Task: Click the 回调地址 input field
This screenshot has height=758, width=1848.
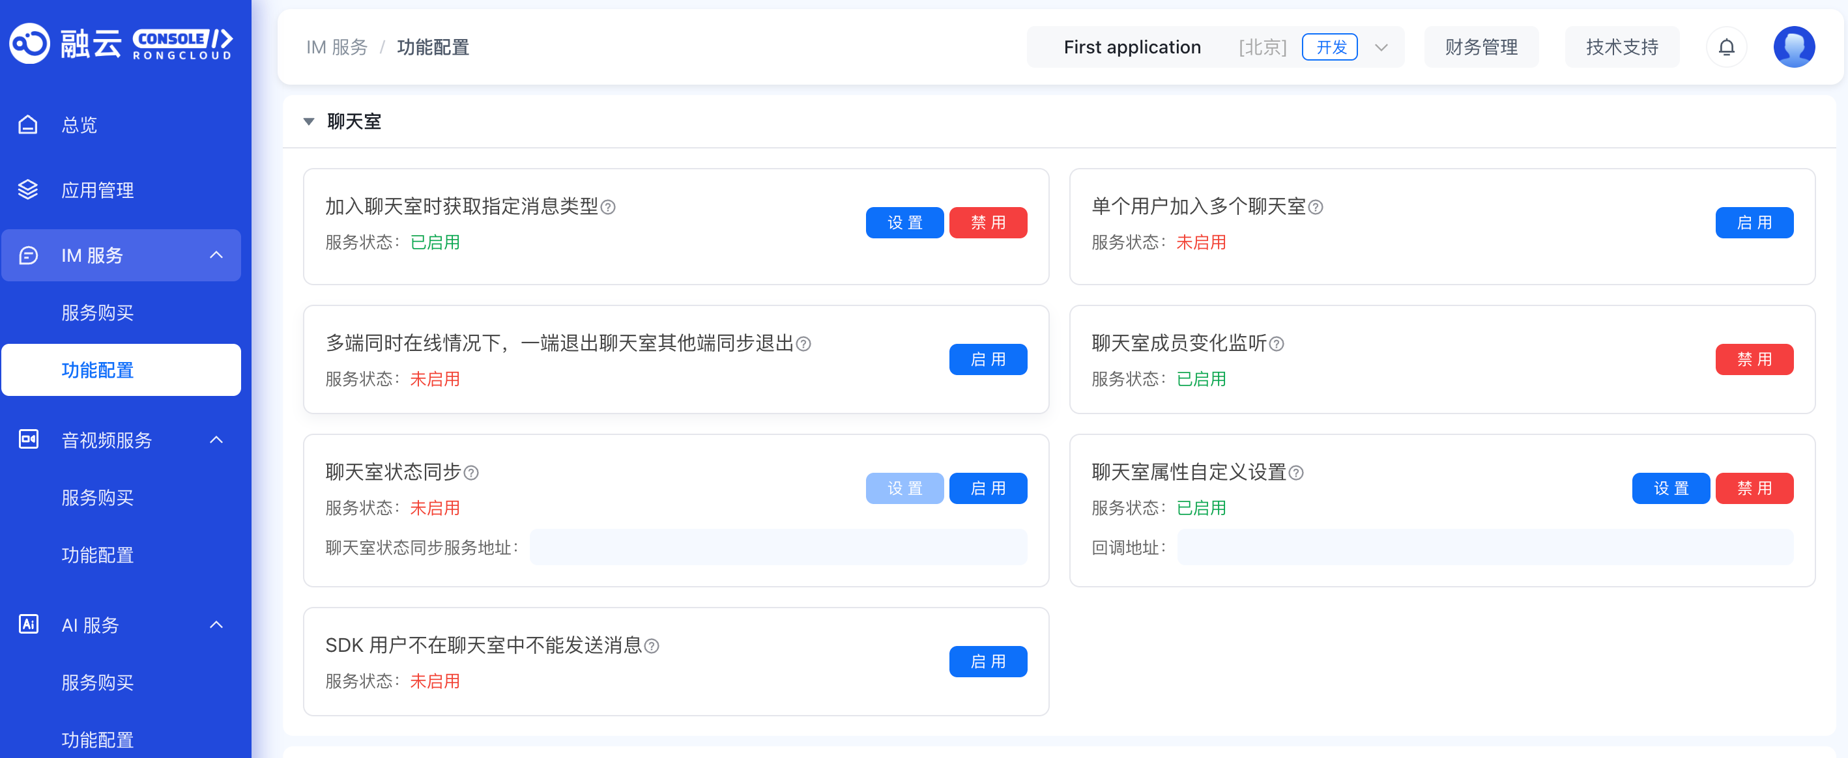Action: pyautogui.click(x=1484, y=548)
